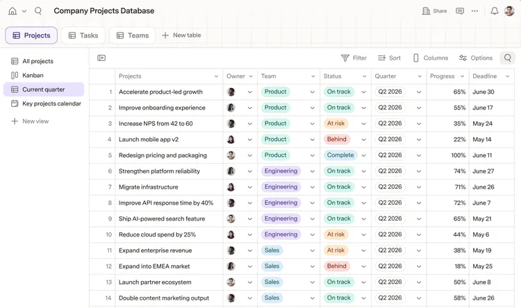Open the view Options
The height and width of the screenshot is (308, 521).
(476, 58)
